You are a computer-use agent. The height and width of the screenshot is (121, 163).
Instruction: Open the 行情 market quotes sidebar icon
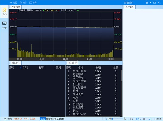[x=4, y=25]
